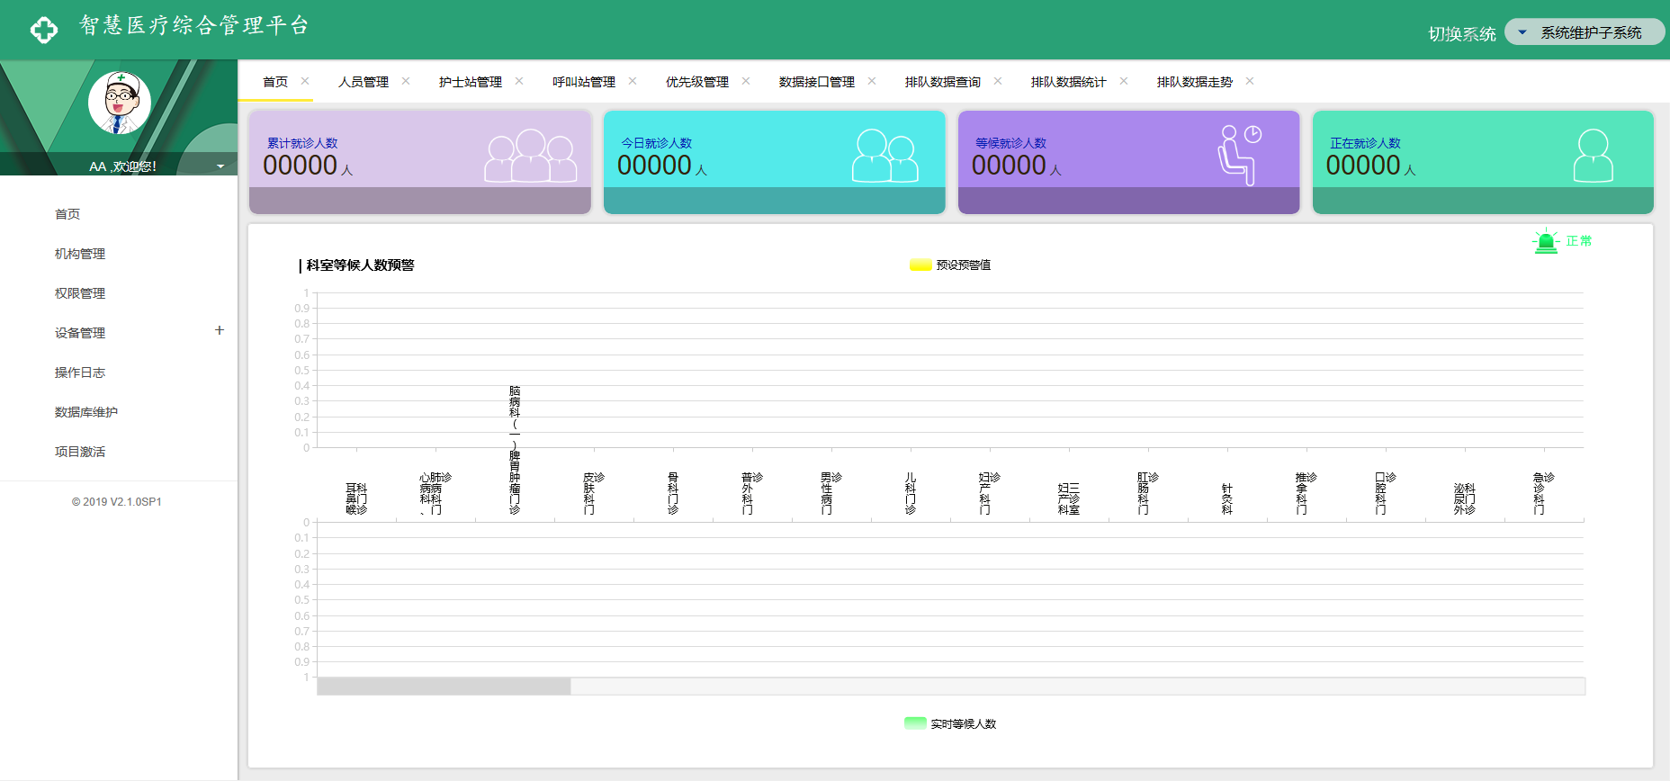The height and width of the screenshot is (781, 1670).
Task: Click the doctor avatar picture
Action: pos(120,103)
